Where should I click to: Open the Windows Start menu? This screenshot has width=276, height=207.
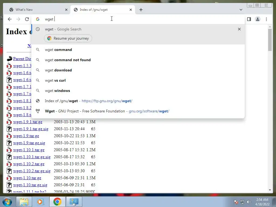coord(7,202)
